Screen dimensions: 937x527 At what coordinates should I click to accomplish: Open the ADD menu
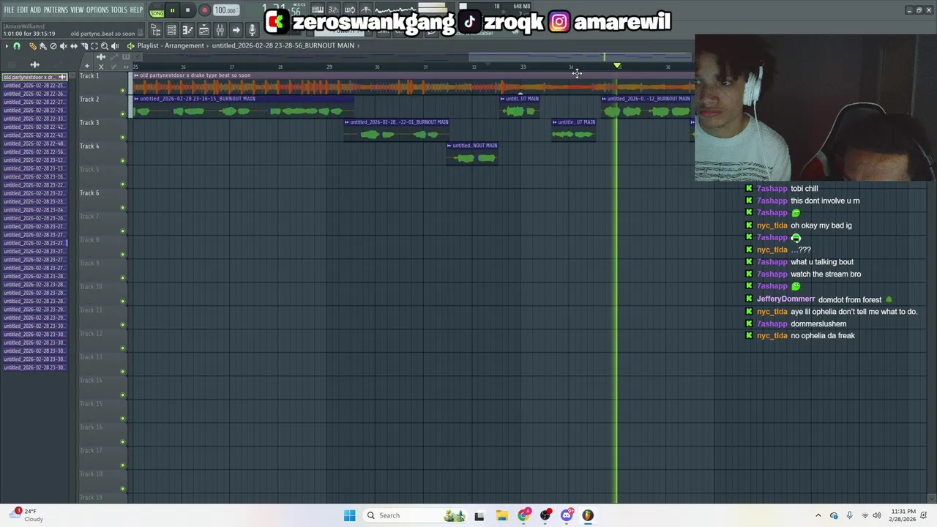(35, 10)
